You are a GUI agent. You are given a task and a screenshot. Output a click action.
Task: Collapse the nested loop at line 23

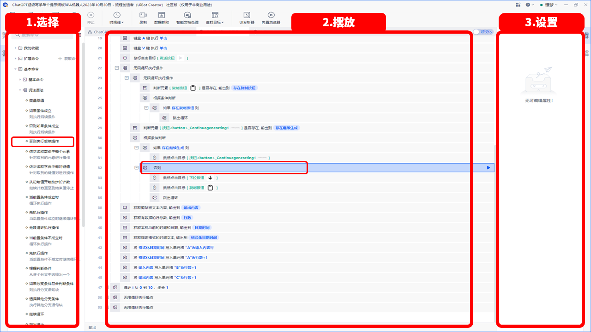(127, 78)
